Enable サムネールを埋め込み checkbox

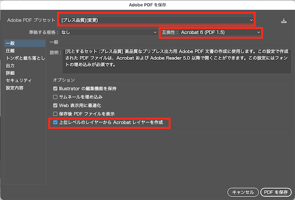click(x=55, y=97)
